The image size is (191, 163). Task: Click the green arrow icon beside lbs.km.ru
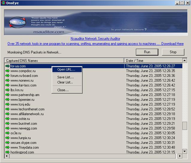point(7,90)
